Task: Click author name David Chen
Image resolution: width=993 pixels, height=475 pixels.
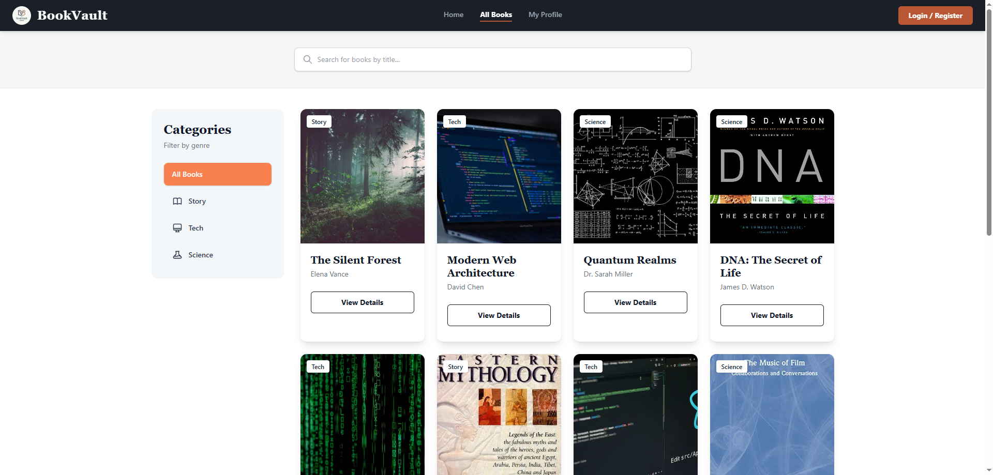Action: [x=465, y=287]
